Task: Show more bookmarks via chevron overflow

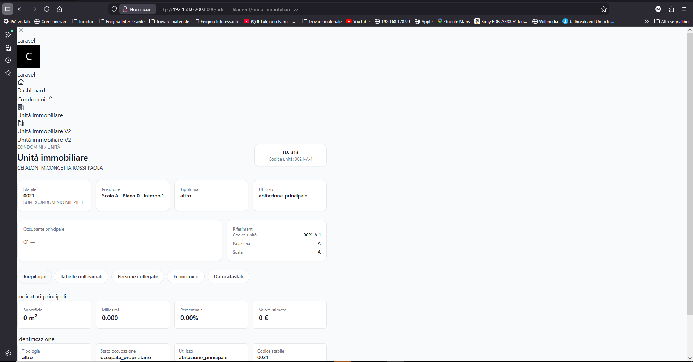Action: tap(646, 21)
